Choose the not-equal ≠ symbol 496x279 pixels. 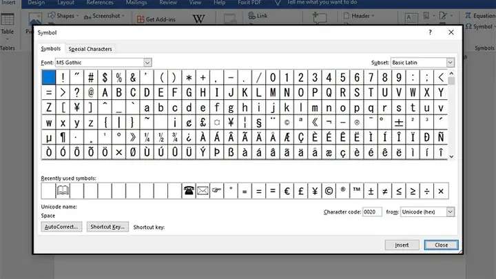coord(385,191)
